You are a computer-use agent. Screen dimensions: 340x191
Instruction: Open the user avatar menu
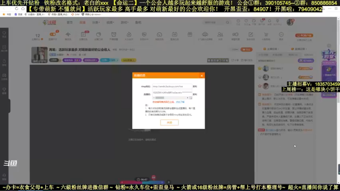(290, 22)
